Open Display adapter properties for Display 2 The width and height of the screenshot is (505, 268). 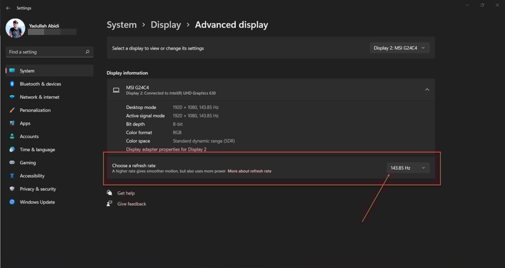tap(166, 149)
